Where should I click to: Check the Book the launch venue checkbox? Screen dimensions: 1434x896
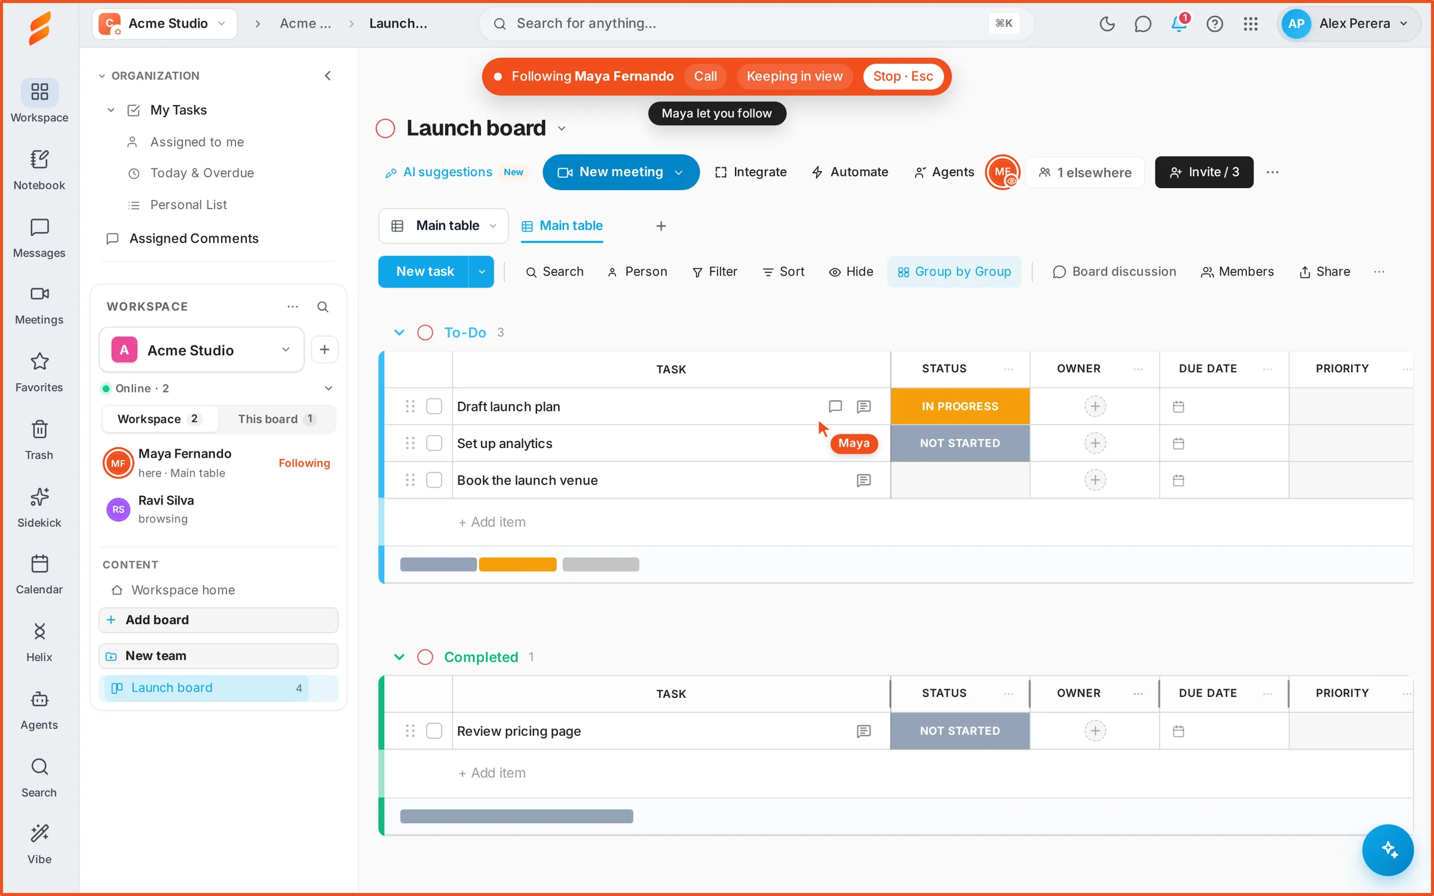434,480
